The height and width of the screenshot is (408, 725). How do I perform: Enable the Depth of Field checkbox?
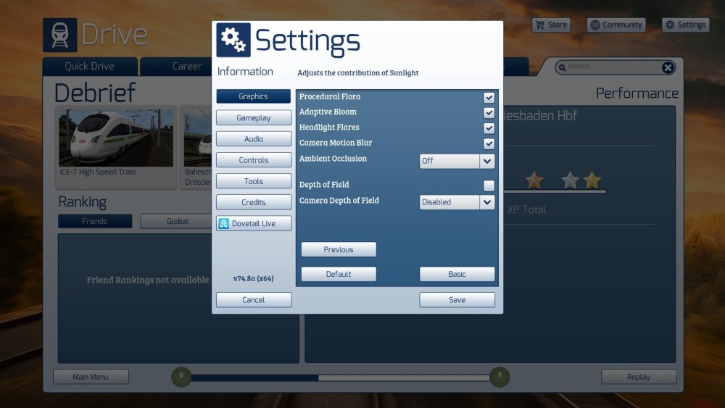(x=489, y=186)
